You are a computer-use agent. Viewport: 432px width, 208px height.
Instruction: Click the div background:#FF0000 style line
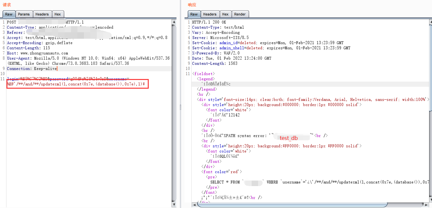[x=281, y=146]
